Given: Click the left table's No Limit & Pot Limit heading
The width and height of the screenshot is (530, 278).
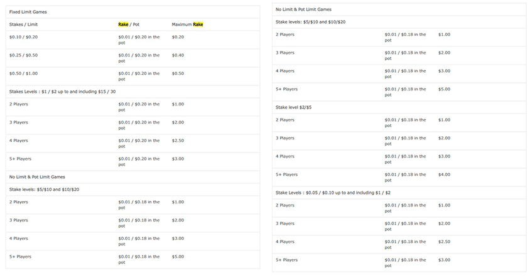Looking at the screenshot, I should click(37, 177).
